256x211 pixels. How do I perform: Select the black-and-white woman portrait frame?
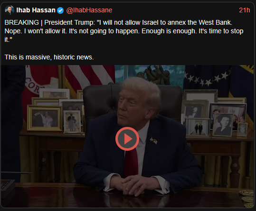coord(223,125)
